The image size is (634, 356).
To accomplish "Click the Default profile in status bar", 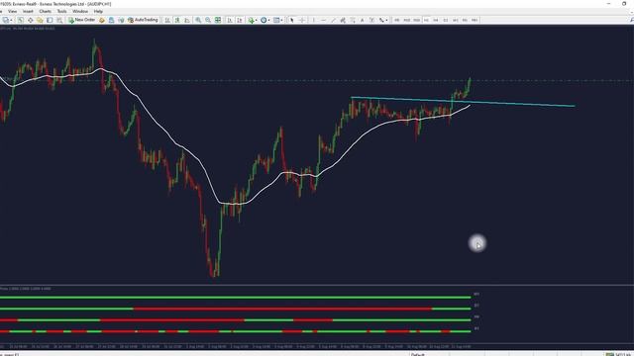I will pyautogui.click(x=418, y=354).
